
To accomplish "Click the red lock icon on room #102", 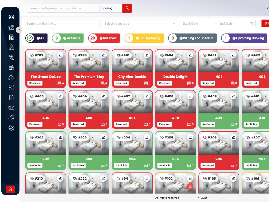I will point(190,186).
